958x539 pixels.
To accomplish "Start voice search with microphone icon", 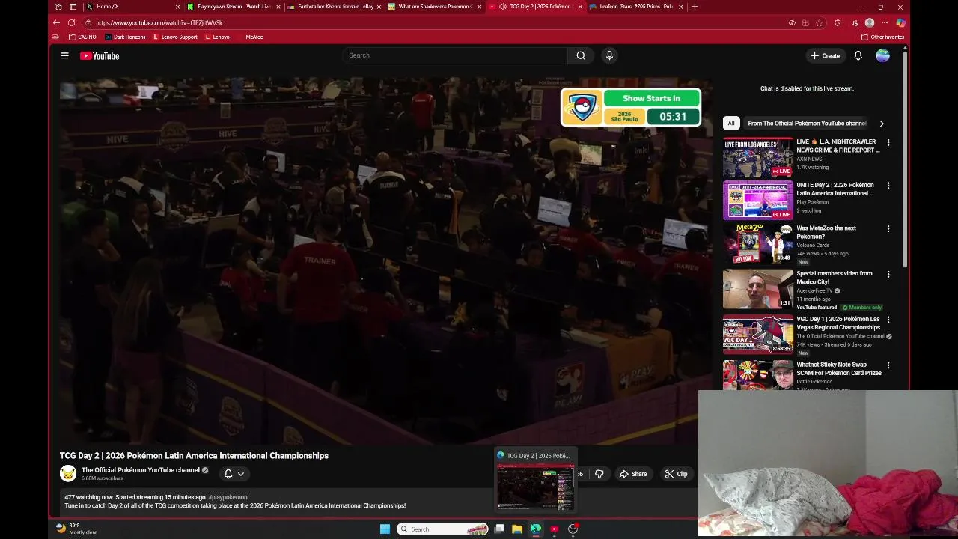I will 609,55.
